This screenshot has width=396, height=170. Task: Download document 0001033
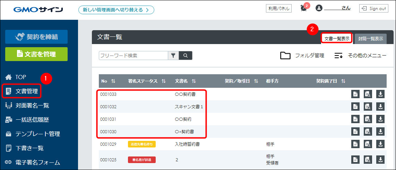pyautogui.click(x=380, y=94)
